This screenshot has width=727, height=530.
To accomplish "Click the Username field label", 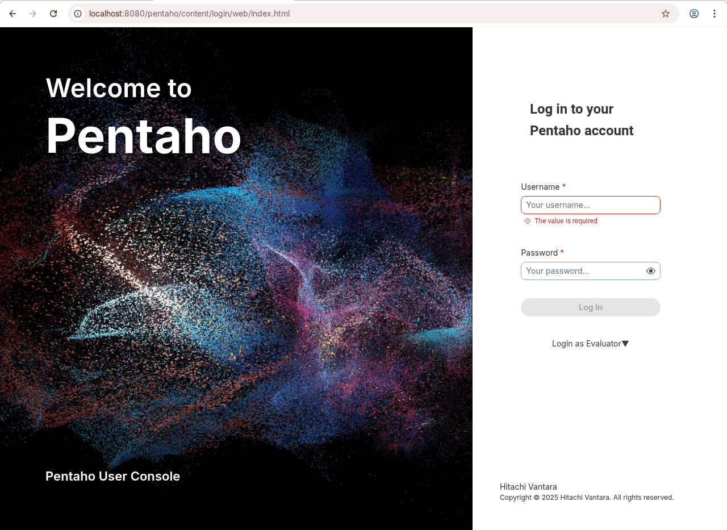I will pyautogui.click(x=540, y=187).
